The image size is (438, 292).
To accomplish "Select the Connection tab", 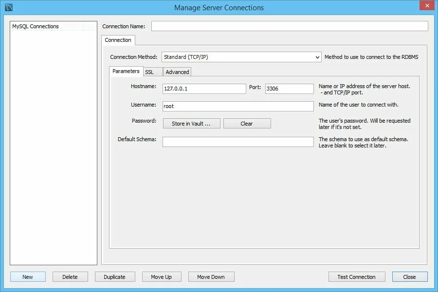I will (x=118, y=40).
